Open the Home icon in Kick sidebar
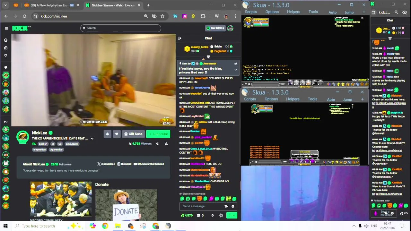 click(5, 40)
